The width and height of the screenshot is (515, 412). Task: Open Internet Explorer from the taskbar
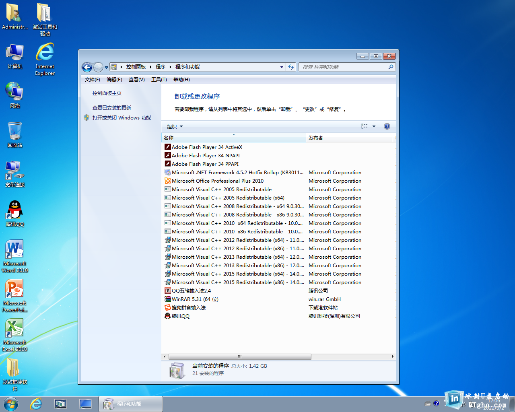point(36,404)
